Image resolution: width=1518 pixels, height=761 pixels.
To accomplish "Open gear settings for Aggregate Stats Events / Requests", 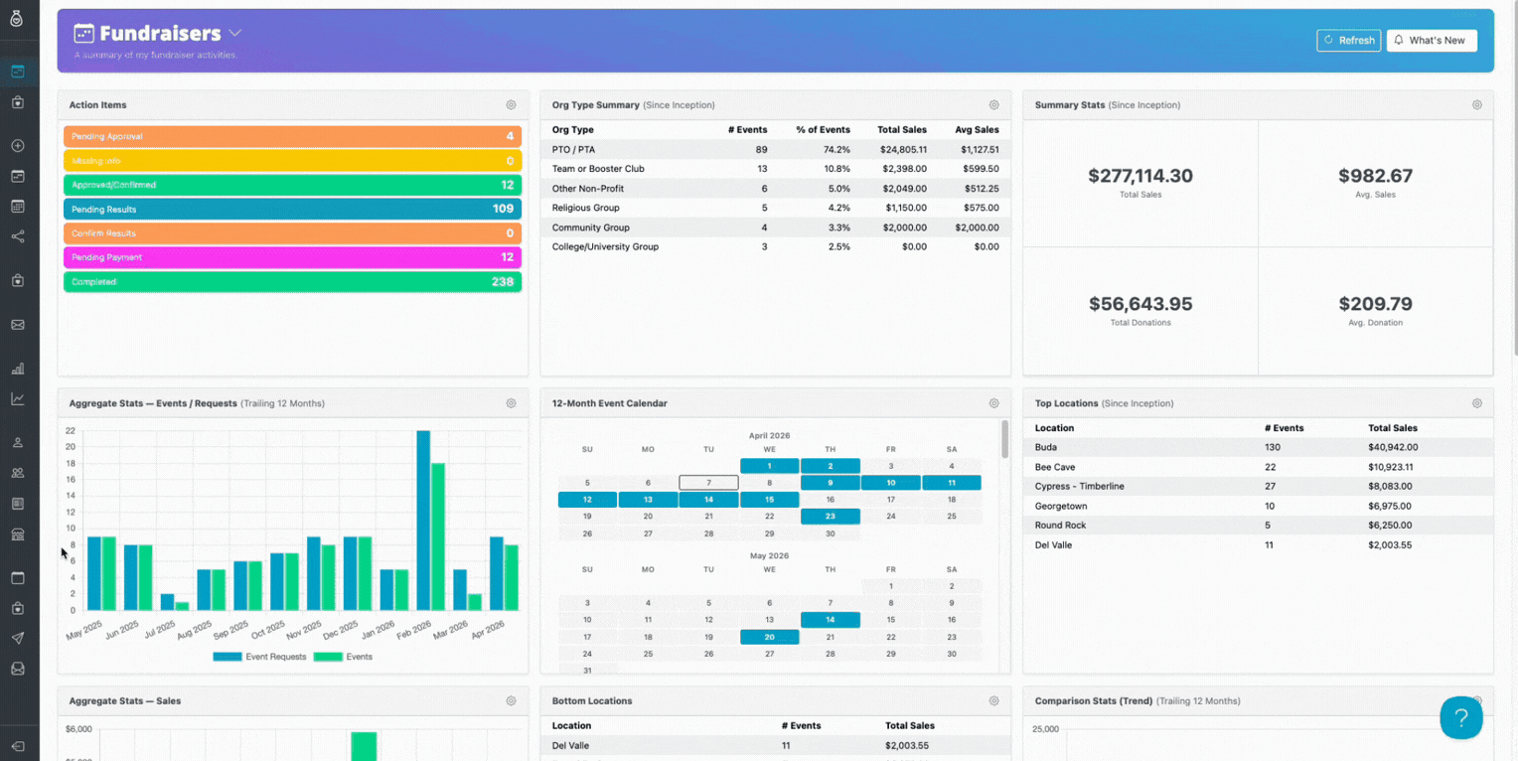I will coord(511,403).
